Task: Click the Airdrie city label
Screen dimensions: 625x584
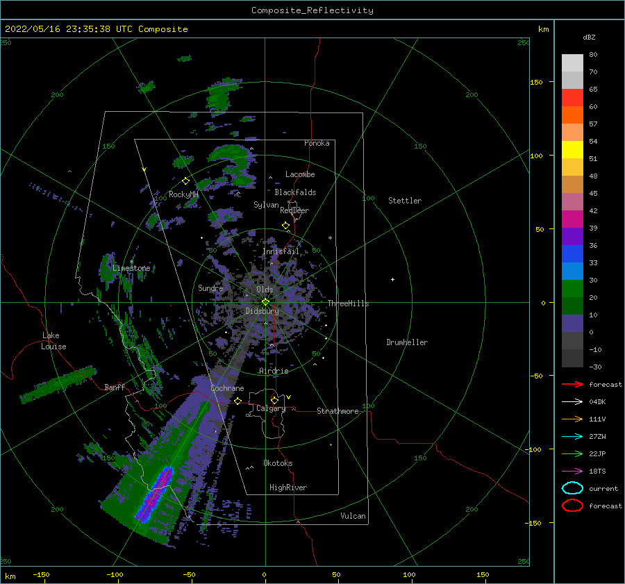Action: click(274, 371)
